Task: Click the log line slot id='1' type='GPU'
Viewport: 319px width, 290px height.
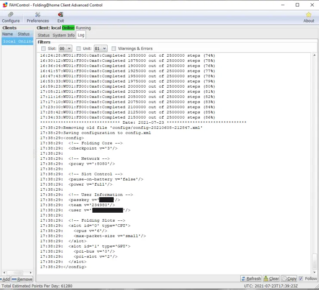Action: (x=85, y=246)
